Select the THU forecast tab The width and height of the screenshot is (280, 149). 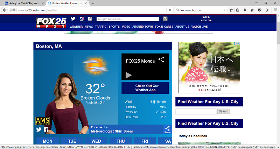click(x=120, y=141)
